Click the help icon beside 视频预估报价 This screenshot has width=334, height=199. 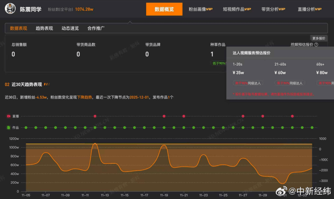(x=316, y=45)
